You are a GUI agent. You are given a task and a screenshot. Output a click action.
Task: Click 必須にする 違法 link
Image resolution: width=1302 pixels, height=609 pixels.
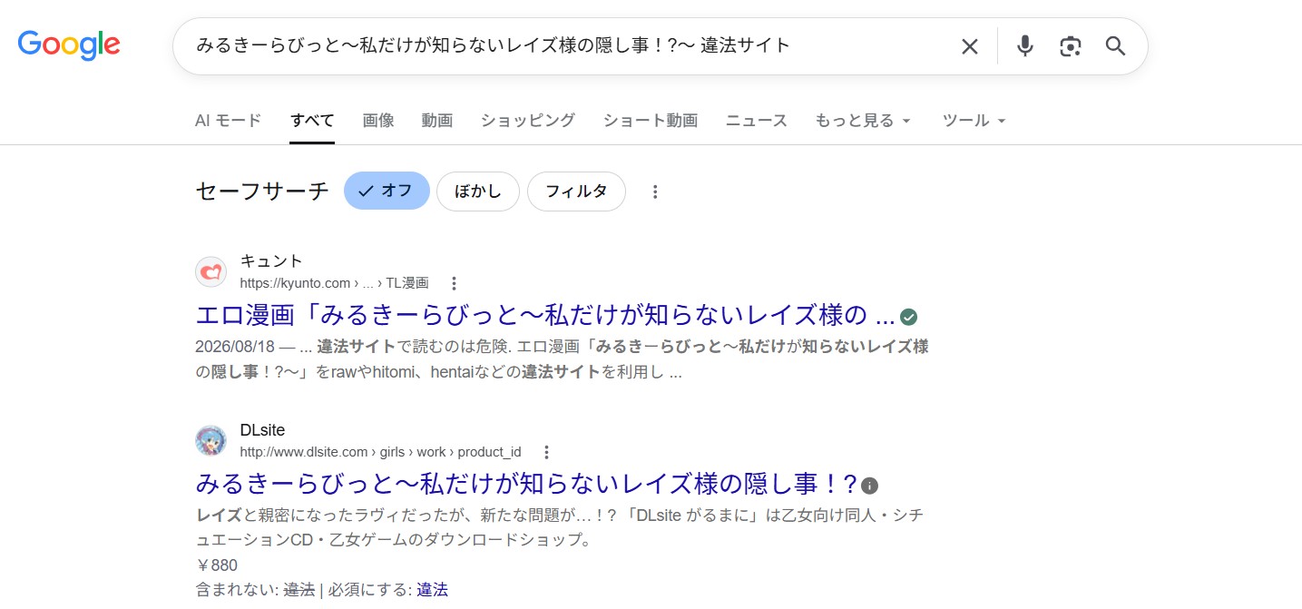pos(432,590)
